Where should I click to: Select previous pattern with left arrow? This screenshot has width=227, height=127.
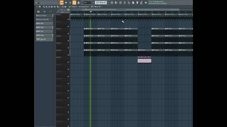click(x=94, y=2)
